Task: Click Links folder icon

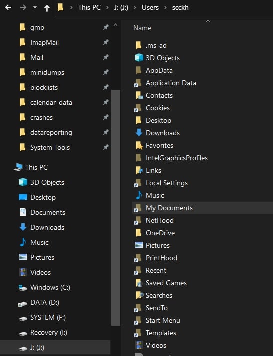Action: (139, 170)
